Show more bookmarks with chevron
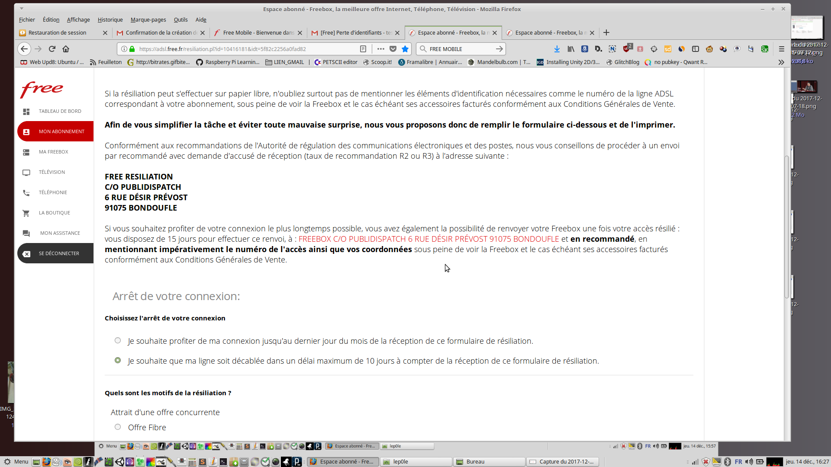831x467 pixels. click(x=781, y=62)
